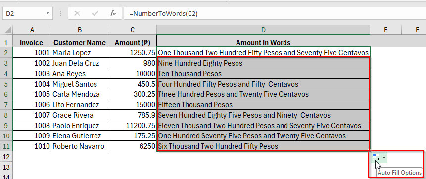This screenshot has width=426, height=179.
Task: Expand the Auto Fill Options dropdown arrow
Action: pos(384,157)
